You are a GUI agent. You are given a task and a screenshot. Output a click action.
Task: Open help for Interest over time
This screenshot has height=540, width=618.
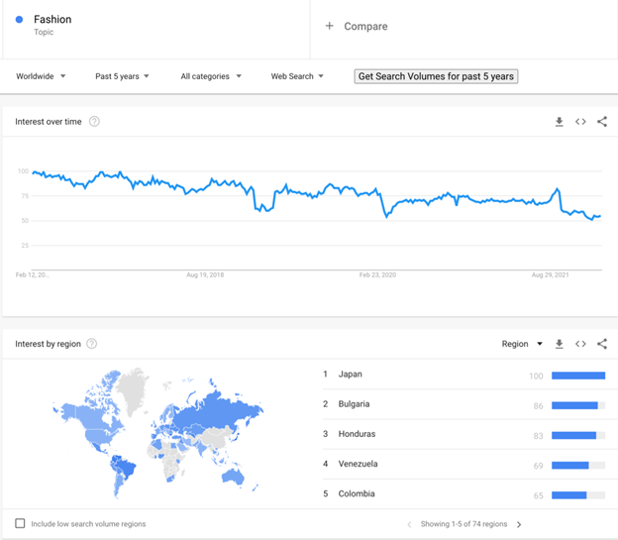pyautogui.click(x=94, y=122)
